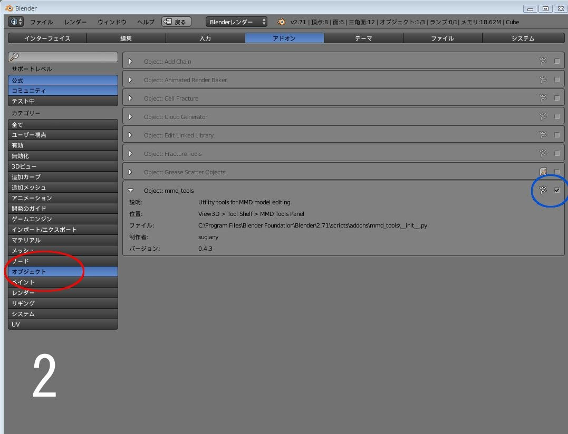Enable the Edit Linked Library addon
568x434 pixels.
[557, 135]
